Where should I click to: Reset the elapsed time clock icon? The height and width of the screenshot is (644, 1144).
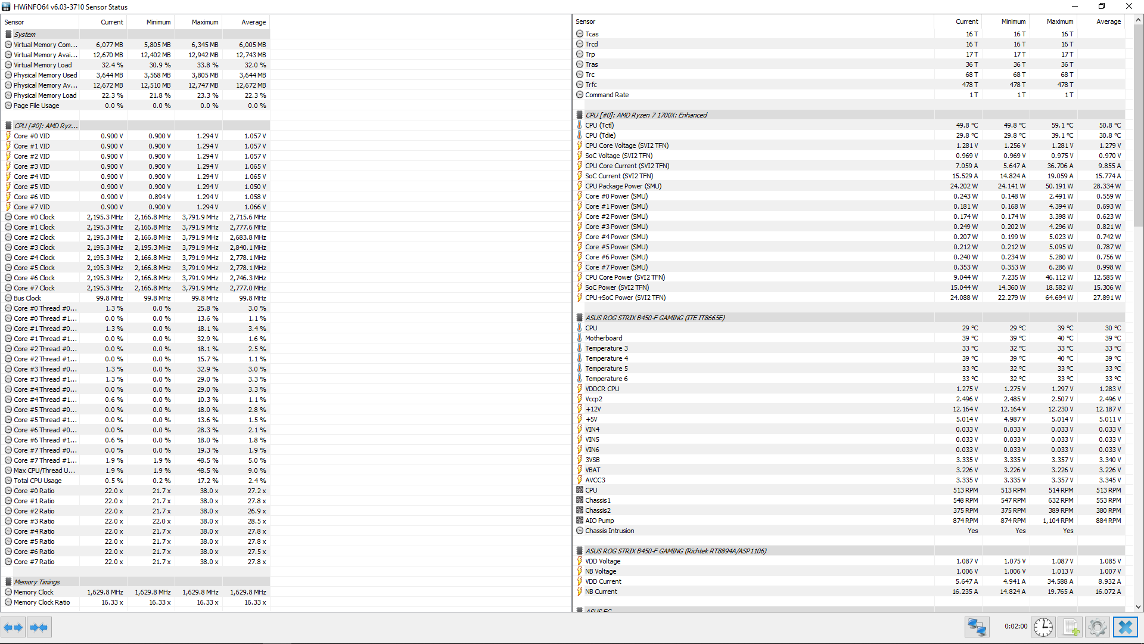(1043, 627)
